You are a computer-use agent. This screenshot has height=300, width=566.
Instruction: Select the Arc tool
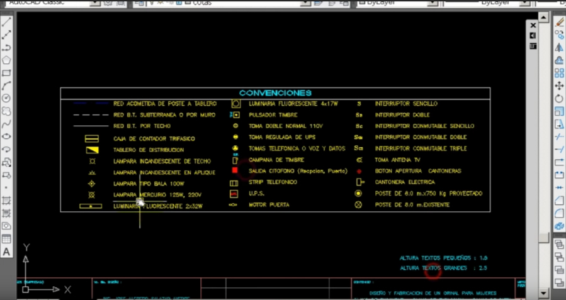click(x=6, y=86)
